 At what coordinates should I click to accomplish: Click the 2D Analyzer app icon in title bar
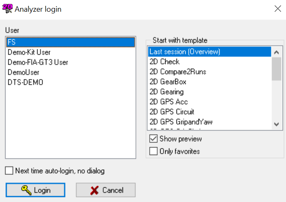coord(7,8)
